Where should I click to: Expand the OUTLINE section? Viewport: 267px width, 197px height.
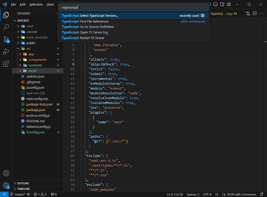tap(38, 183)
